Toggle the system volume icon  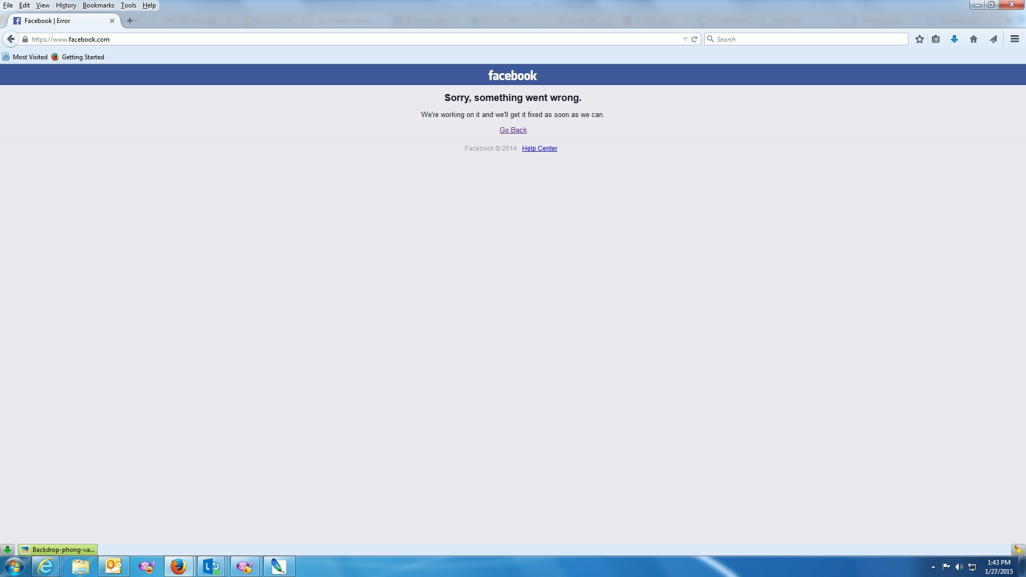(x=959, y=566)
